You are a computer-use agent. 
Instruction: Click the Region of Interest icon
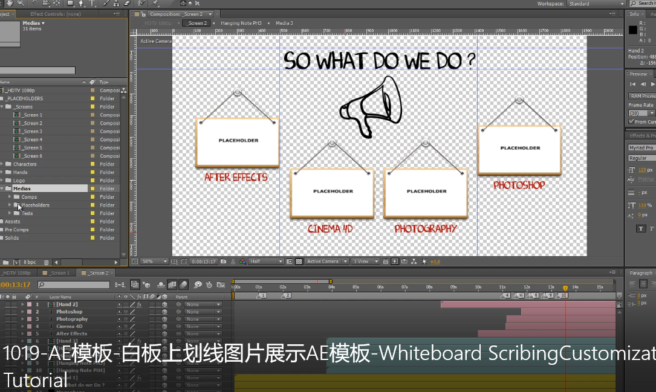click(290, 262)
